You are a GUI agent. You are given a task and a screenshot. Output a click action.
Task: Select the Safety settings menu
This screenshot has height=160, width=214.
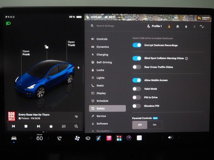point(108,109)
